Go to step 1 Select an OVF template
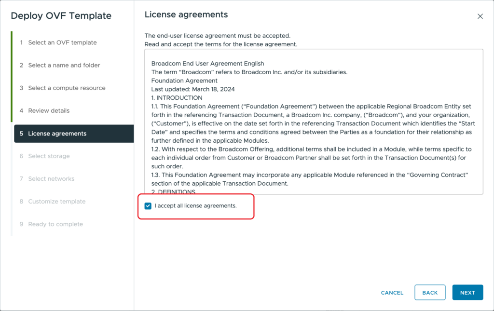 coord(62,42)
